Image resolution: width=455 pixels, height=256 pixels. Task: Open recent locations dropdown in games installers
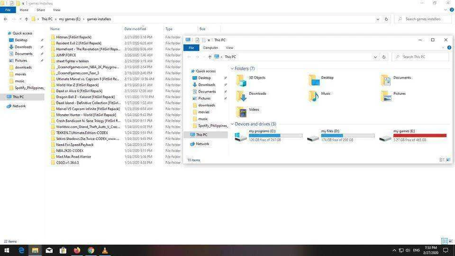20,19
